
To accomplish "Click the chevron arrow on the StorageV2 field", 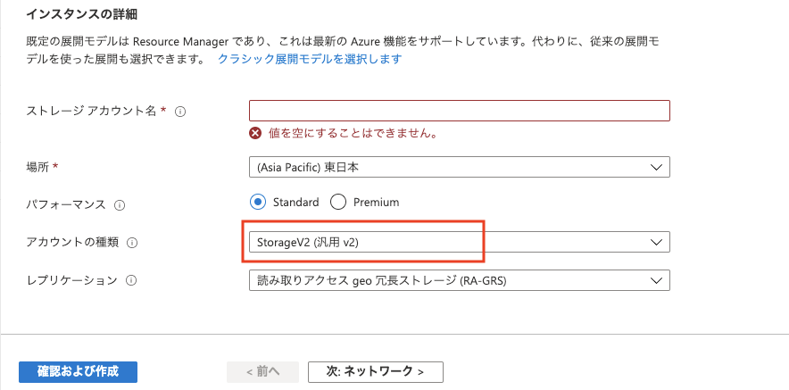I will (x=656, y=243).
